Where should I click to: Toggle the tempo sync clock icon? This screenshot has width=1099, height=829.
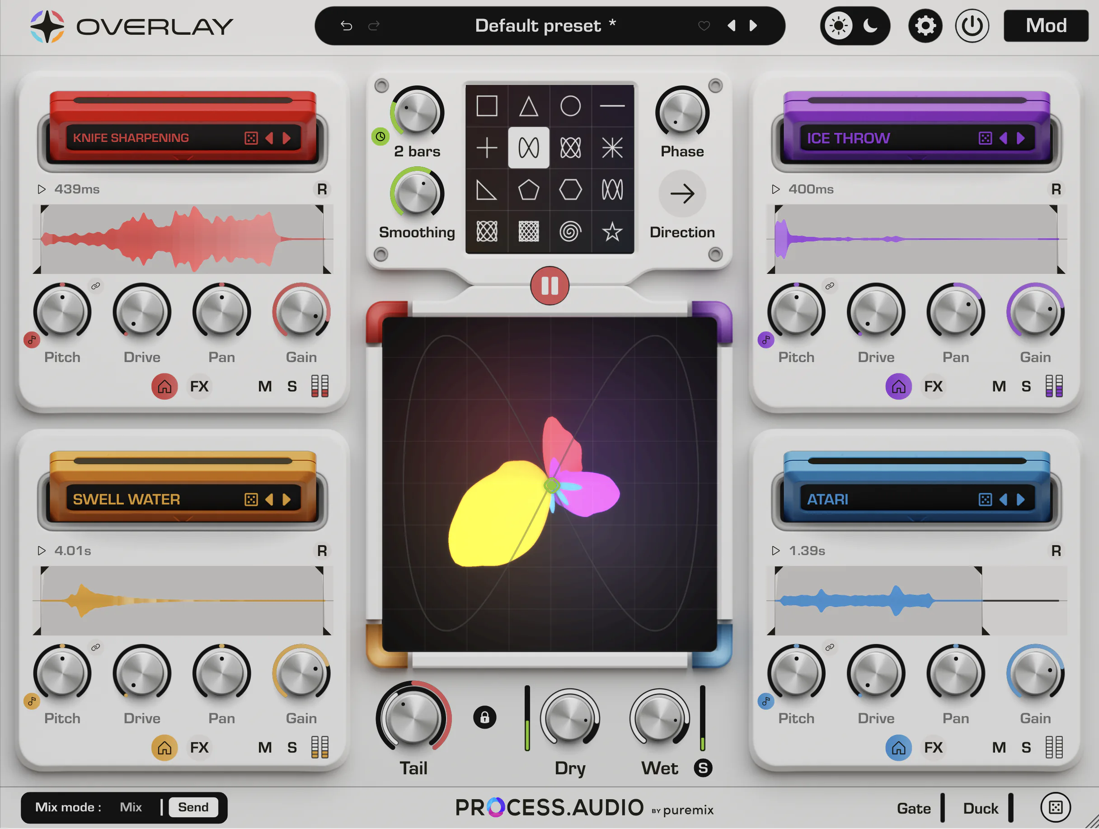tap(380, 136)
